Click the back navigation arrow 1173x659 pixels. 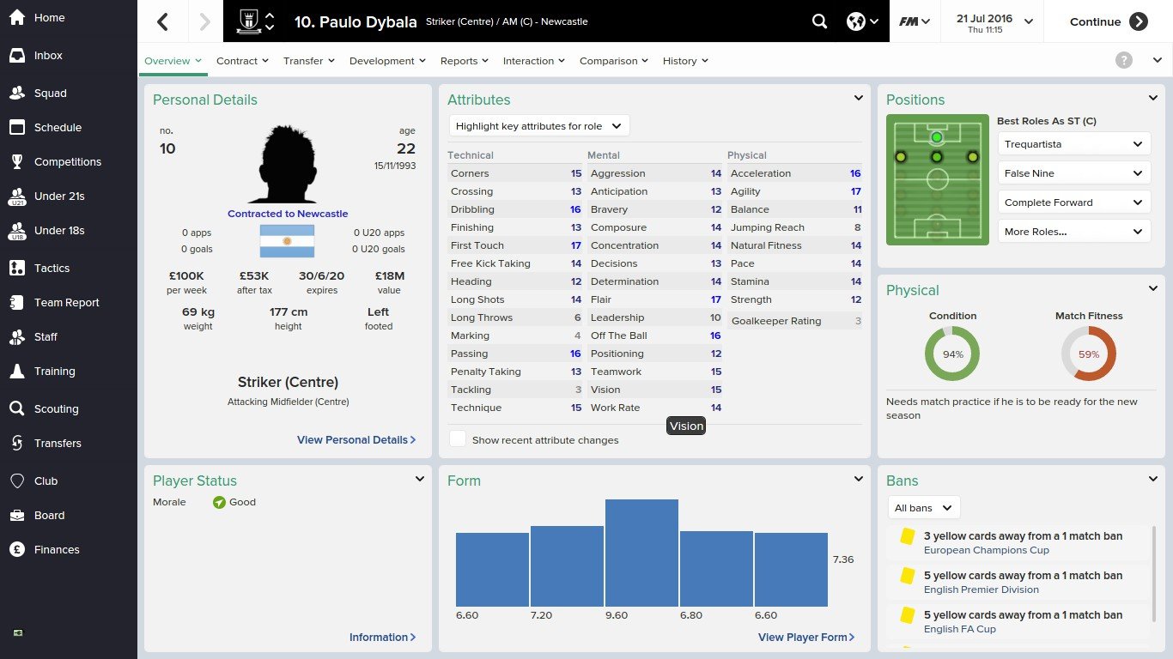tap(162, 21)
